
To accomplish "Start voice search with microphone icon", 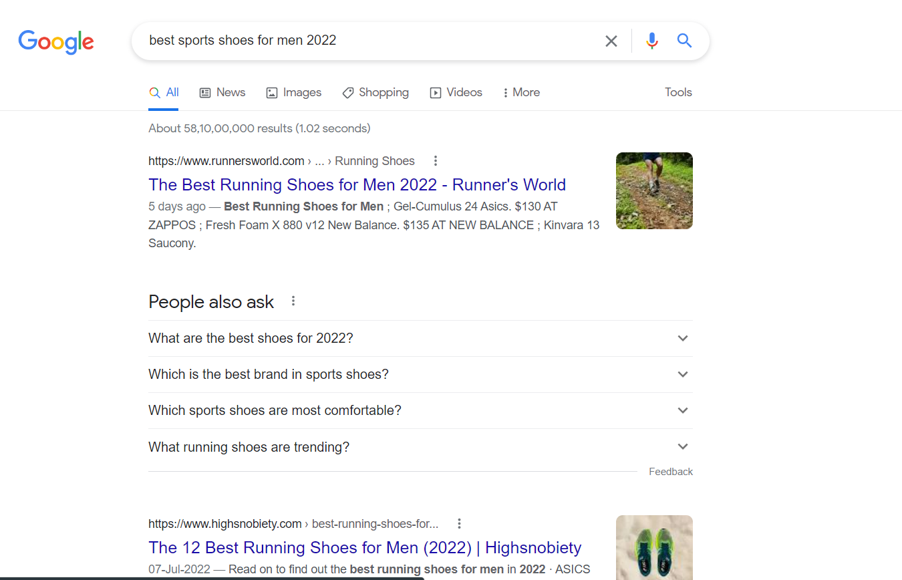I will (652, 41).
